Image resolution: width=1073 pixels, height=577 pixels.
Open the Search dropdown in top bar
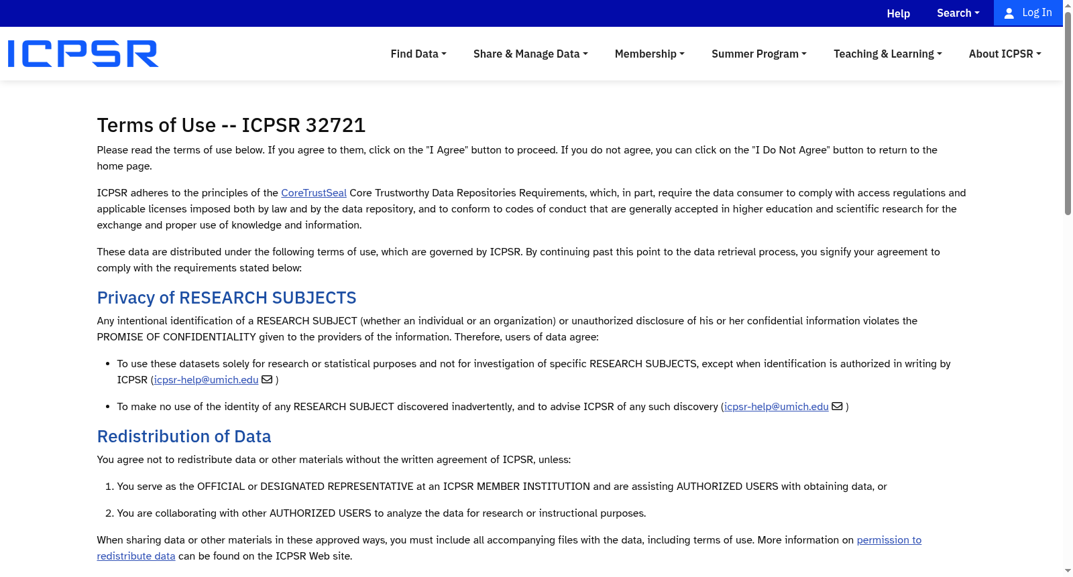[x=958, y=13]
